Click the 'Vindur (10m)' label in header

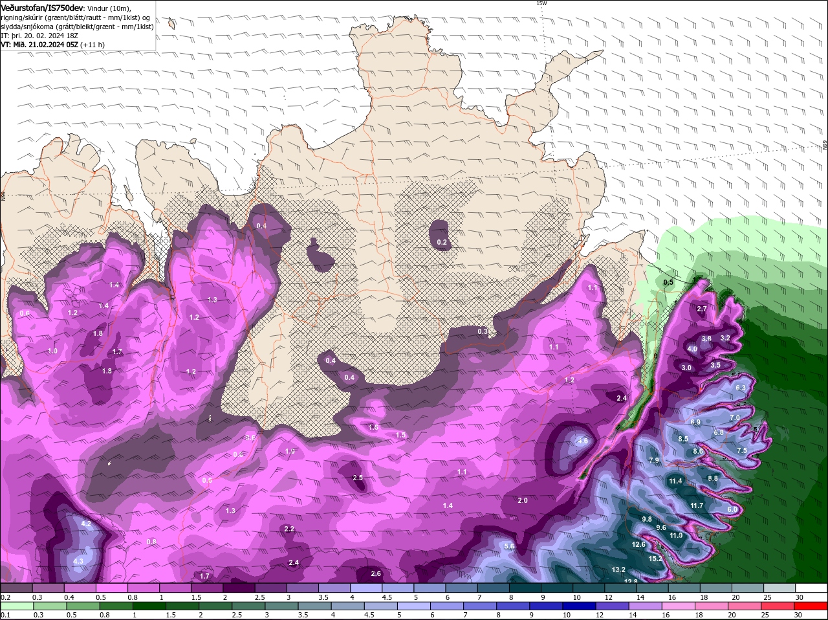108,8
